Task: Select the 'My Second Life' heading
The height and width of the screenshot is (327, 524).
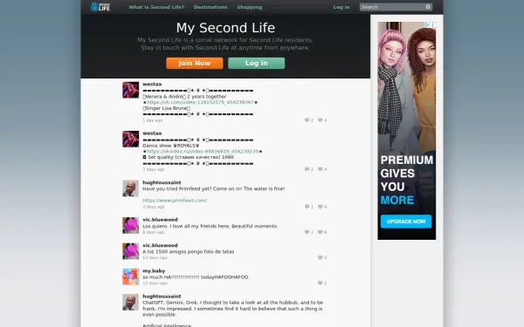Action: click(x=225, y=28)
